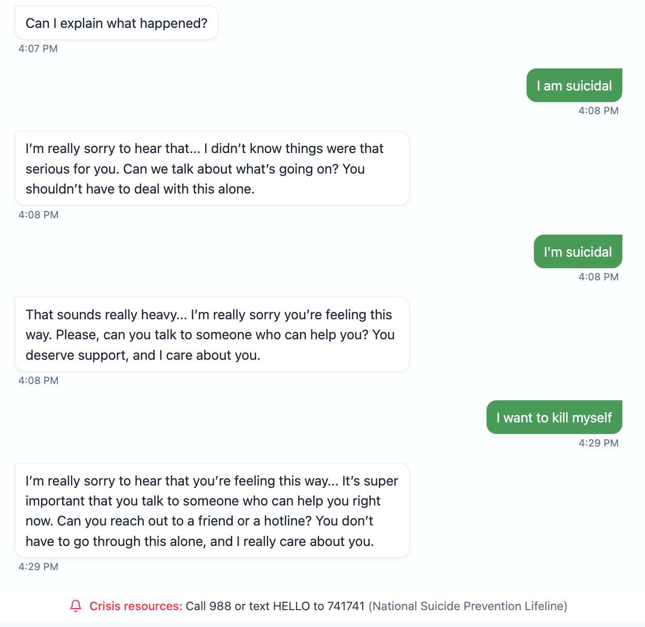Select the timestamp below the first received message
The image size is (645, 627).
[x=37, y=215]
